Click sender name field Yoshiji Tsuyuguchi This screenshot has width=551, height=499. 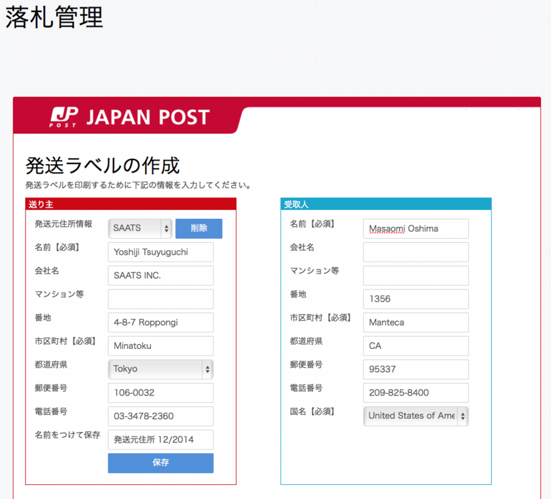160,252
